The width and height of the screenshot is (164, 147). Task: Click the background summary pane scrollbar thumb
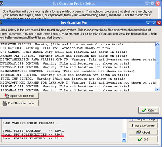(x=124, y=135)
